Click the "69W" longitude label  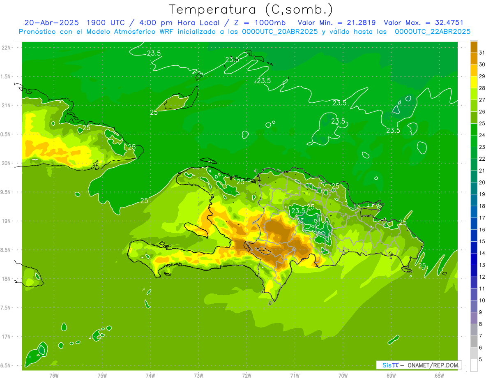pyautogui.click(x=391, y=376)
